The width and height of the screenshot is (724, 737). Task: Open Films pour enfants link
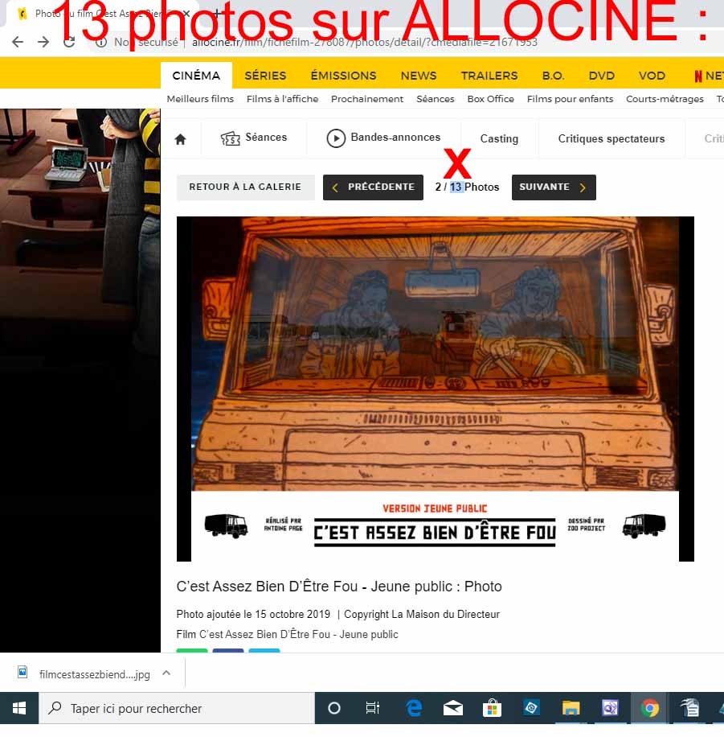[570, 99]
